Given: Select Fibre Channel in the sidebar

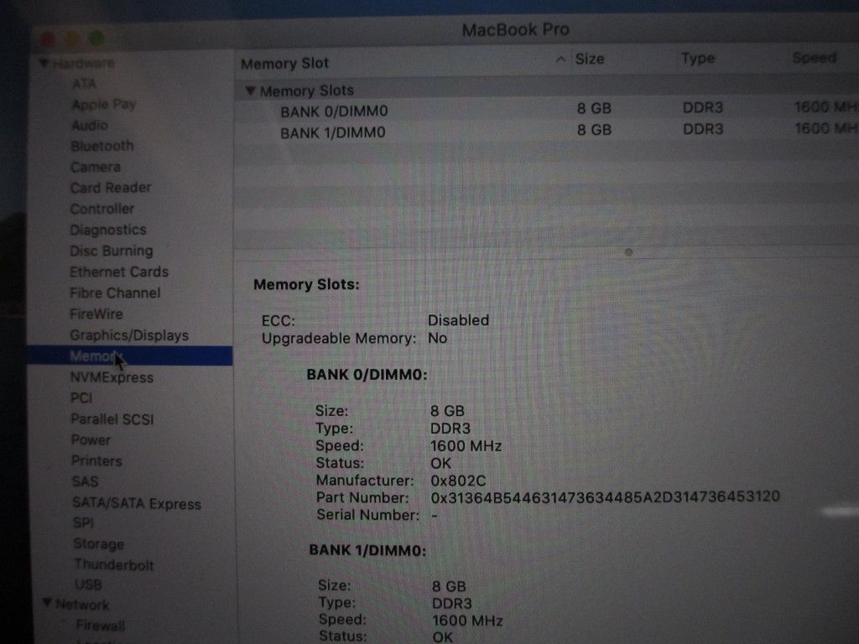Looking at the screenshot, I should point(115,293).
